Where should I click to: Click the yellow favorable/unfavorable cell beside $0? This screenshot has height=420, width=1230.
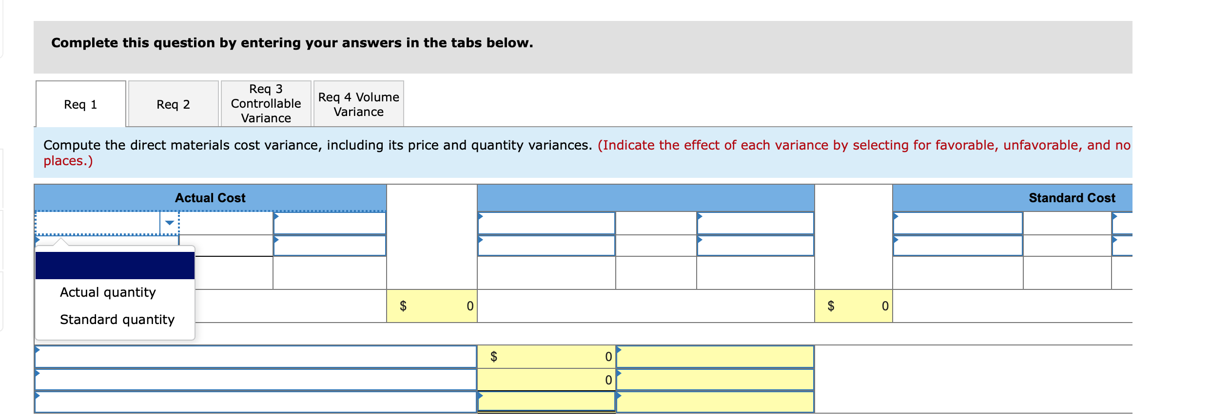pos(715,357)
